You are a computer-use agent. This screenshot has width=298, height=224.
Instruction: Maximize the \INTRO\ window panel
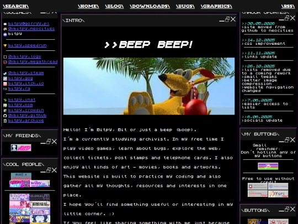coord(227,19)
